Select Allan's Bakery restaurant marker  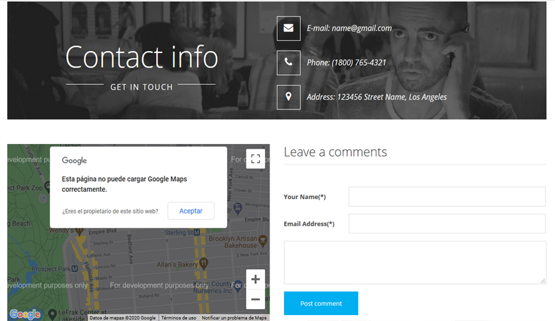[x=204, y=263]
